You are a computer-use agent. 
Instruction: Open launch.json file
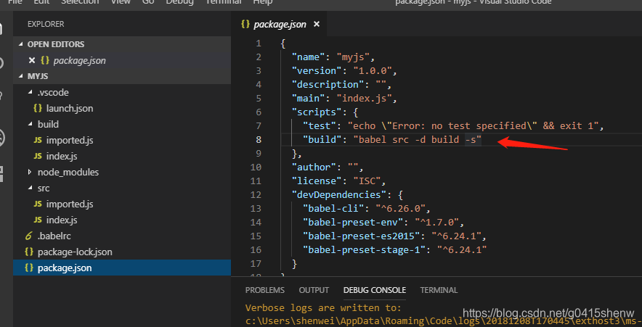coord(70,108)
